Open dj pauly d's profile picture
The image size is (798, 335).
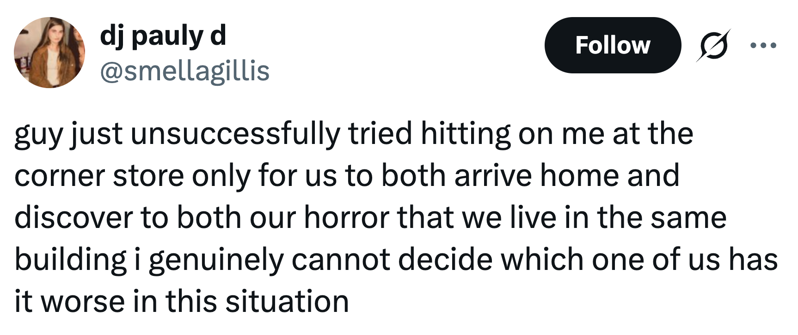pyautogui.click(x=50, y=53)
